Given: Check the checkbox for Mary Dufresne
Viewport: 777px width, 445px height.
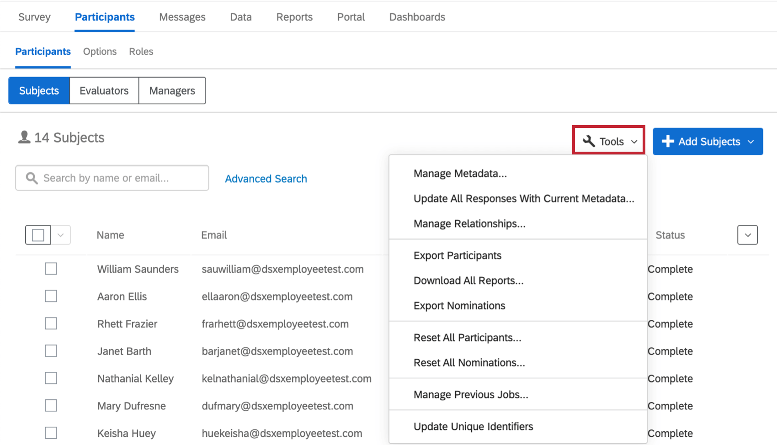Looking at the screenshot, I should [51, 405].
